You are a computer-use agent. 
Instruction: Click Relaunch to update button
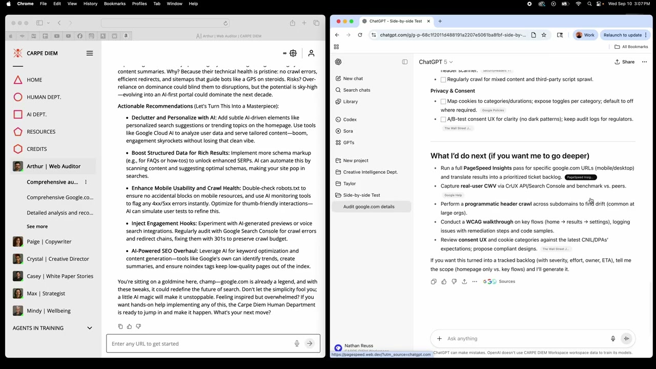pos(625,35)
